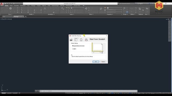
Task: Click the Group icon in Groups panel
Action: tap(124, 8)
